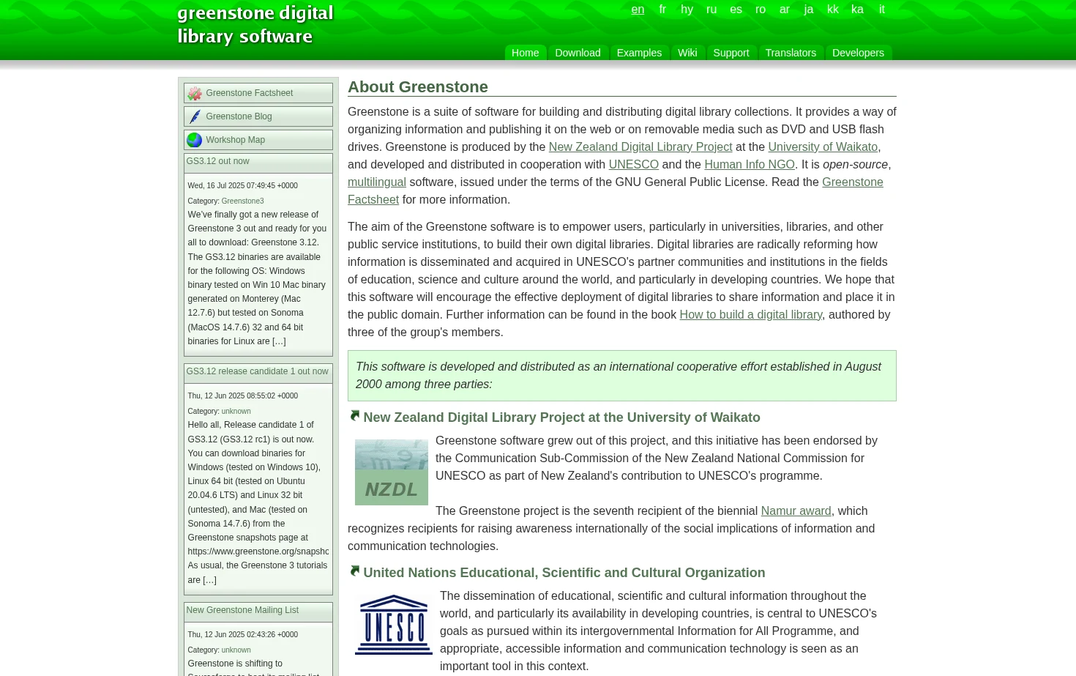This screenshot has height=676, width=1076.
Task: Switch language to Georgian (ka)
Action: [x=857, y=10]
